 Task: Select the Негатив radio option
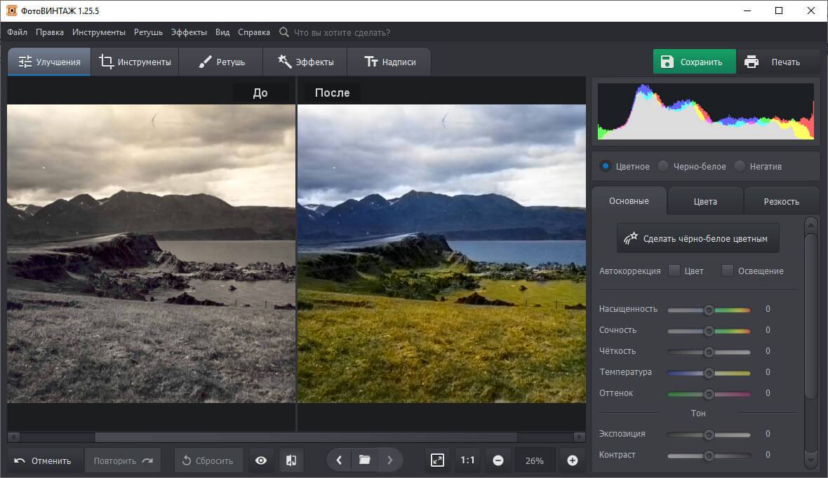[x=740, y=166]
